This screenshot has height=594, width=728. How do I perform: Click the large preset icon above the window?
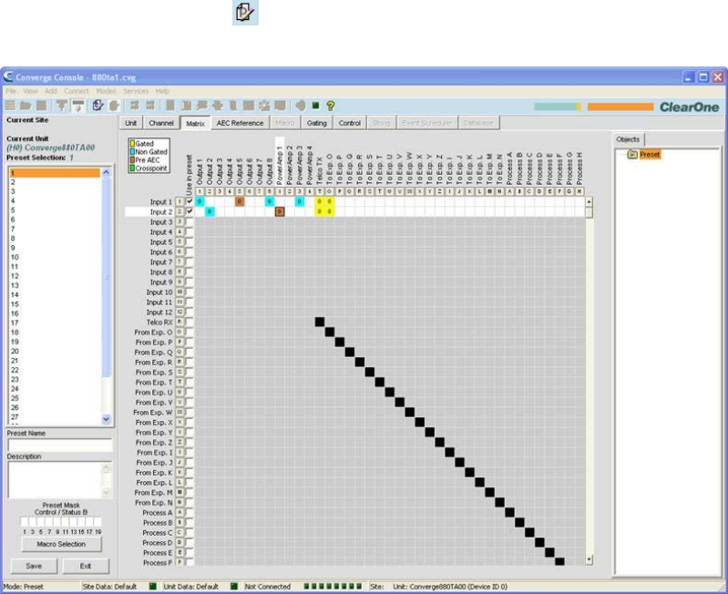(x=245, y=12)
